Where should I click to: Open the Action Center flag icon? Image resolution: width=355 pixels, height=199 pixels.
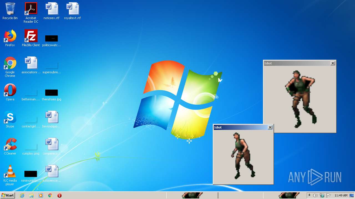(x=329, y=195)
